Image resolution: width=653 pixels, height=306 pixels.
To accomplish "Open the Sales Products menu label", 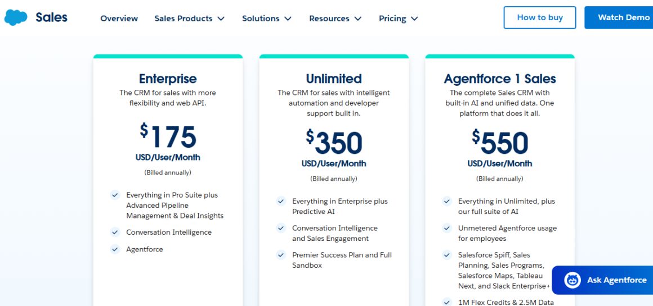I will pyautogui.click(x=184, y=19).
